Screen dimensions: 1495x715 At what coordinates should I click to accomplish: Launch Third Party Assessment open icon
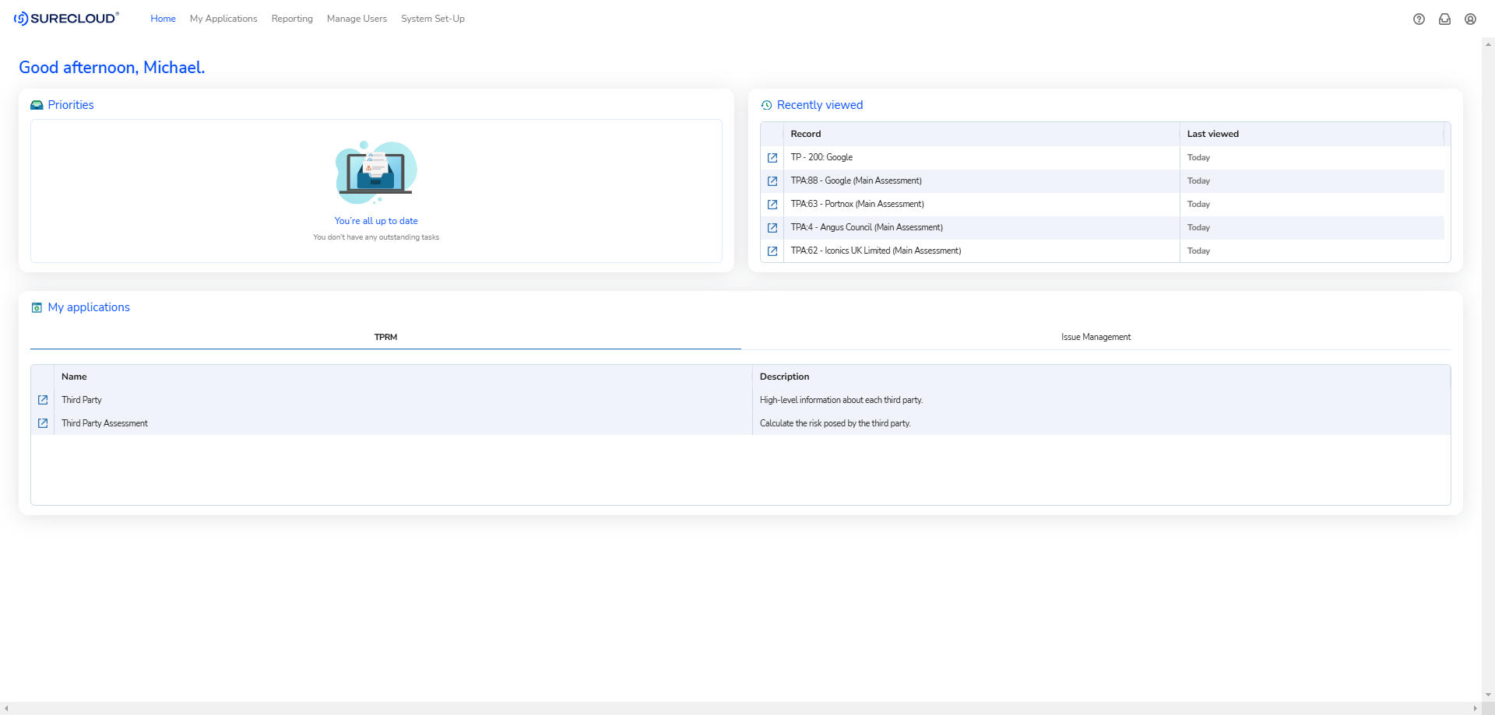coord(43,423)
